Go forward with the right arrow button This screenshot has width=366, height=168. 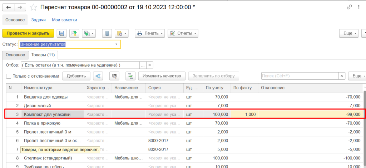coord(20,7)
